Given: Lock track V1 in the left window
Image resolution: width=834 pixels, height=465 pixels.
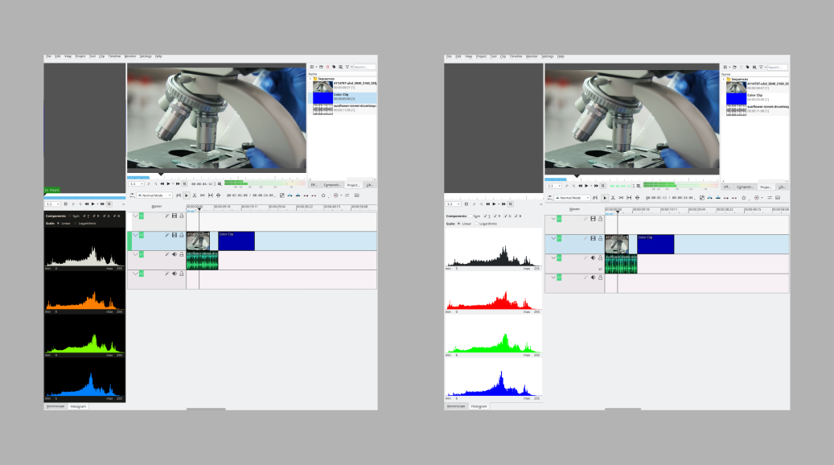Looking at the screenshot, I should [x=182, y=236].
